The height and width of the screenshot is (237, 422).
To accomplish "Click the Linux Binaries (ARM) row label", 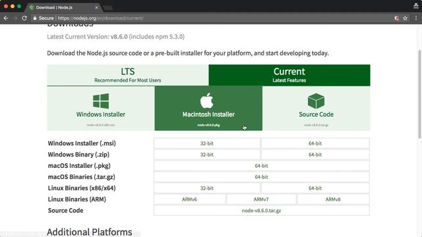I will (77, 199).
